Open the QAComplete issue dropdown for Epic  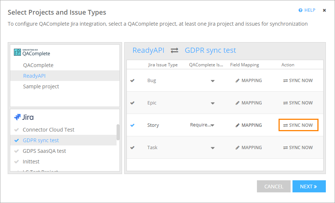click(213, 103)
